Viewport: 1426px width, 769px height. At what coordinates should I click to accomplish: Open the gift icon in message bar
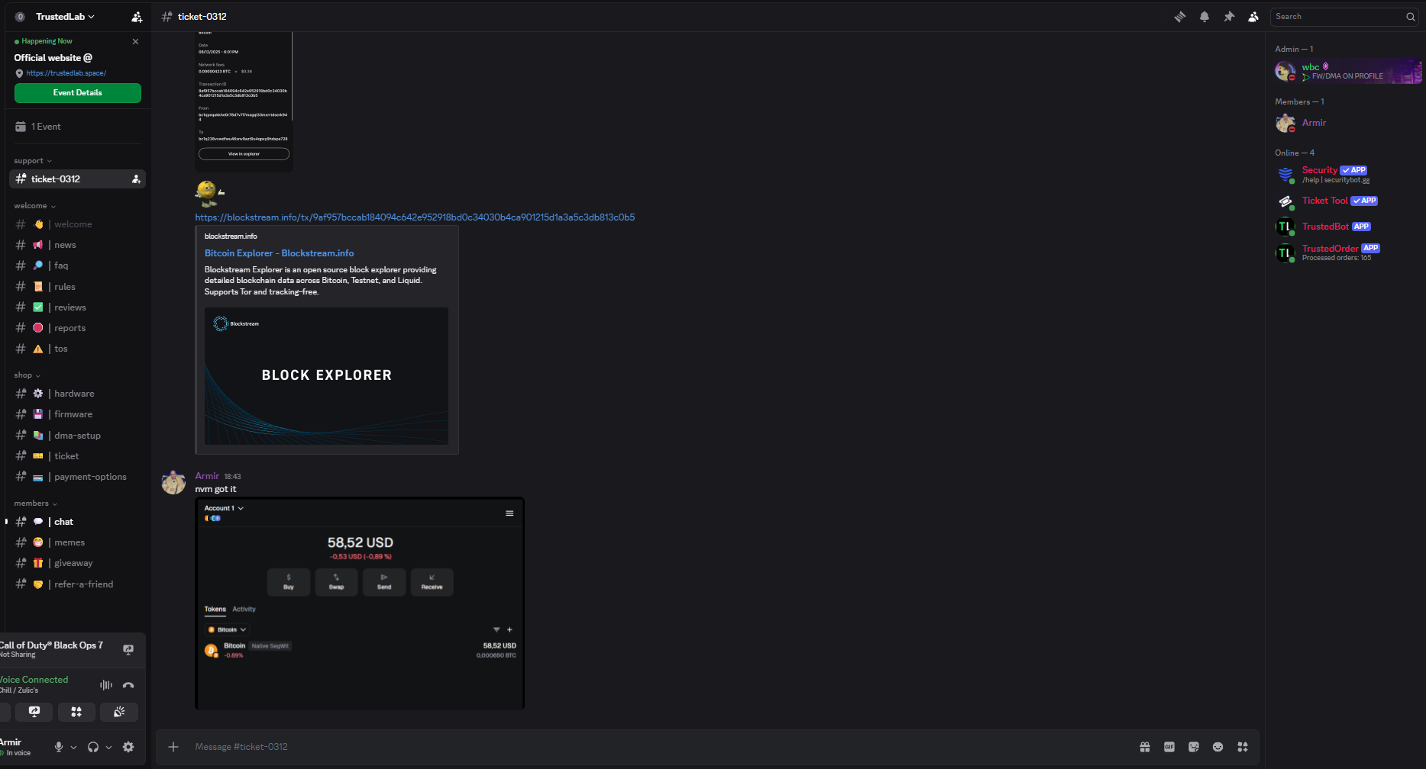(x=1145, y=747)
